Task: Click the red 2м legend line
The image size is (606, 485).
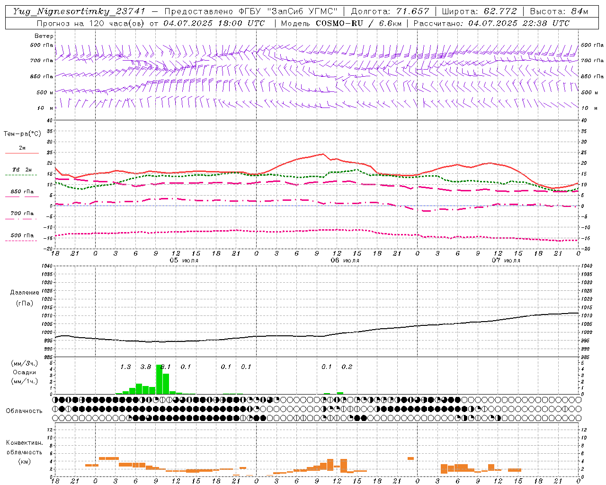Action: click(x=22, y=153)
